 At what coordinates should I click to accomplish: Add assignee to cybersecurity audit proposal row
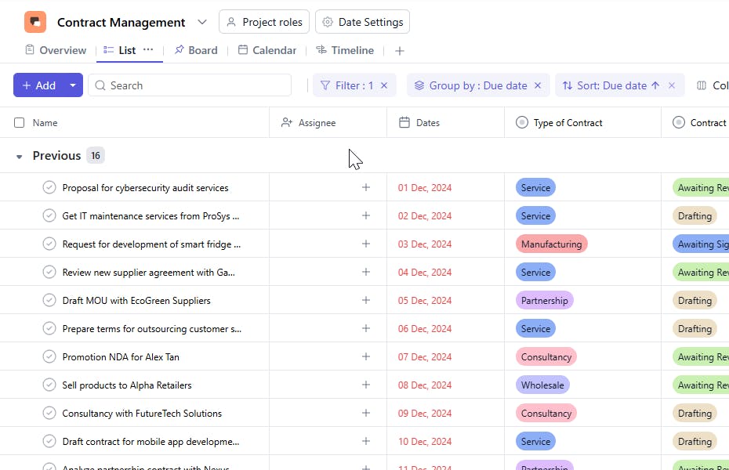point(365,188)
